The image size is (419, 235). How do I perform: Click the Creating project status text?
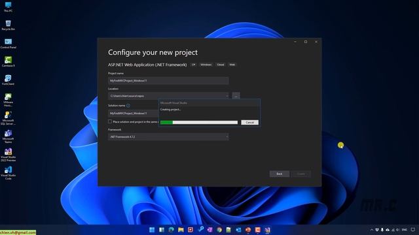(170, 110)
